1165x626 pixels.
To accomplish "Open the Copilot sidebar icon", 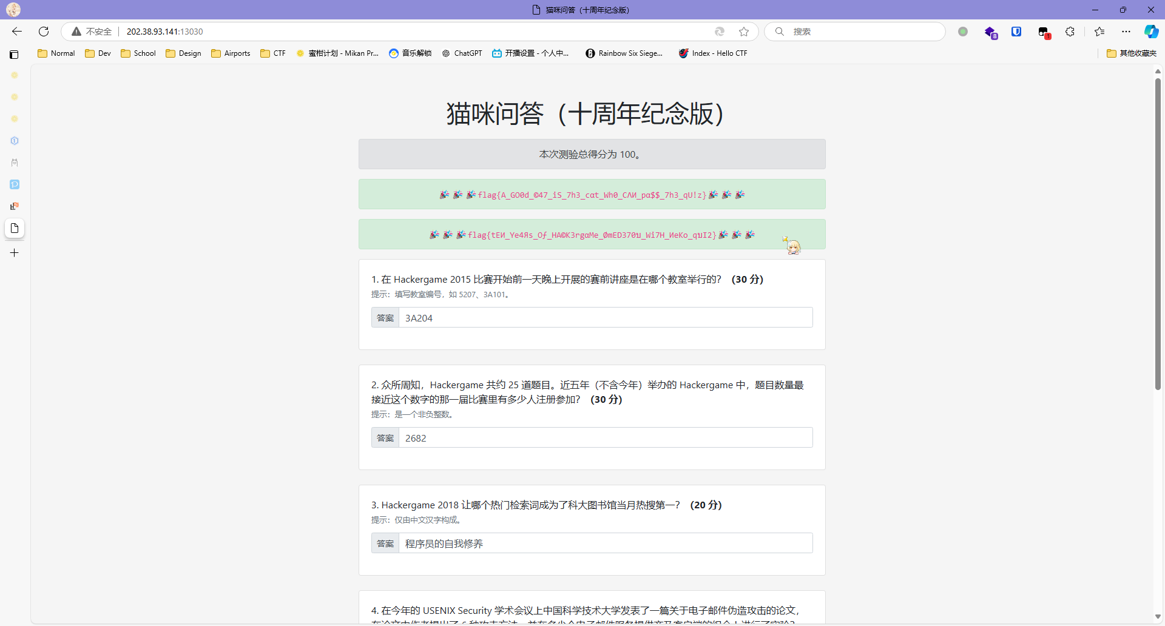I will [1151, 32].
